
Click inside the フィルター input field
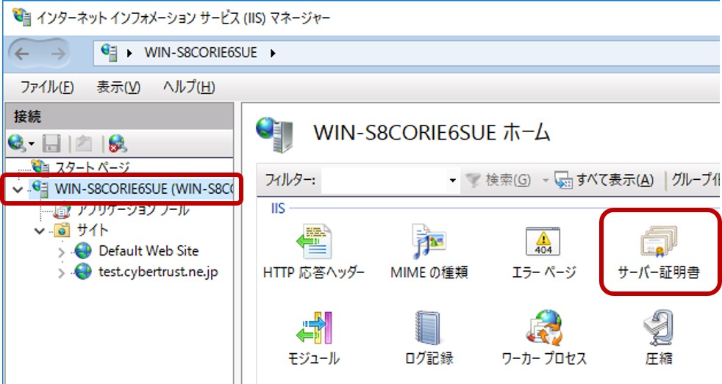pos(382,181)
